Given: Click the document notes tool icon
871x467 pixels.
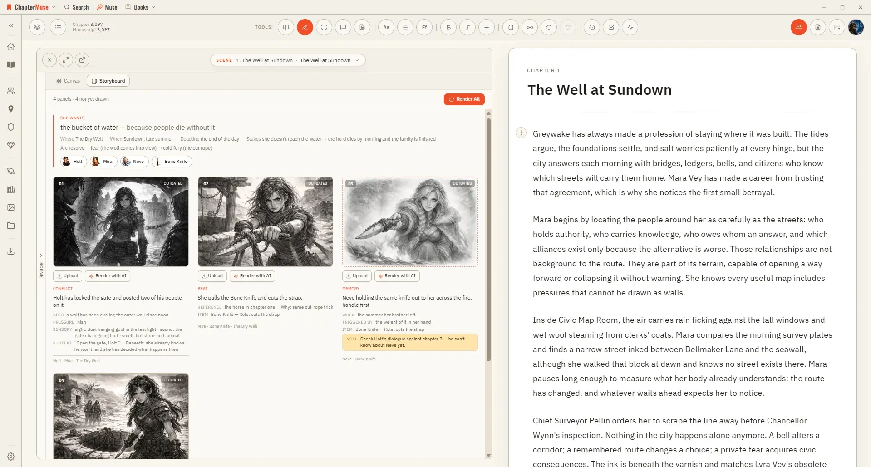Looking at the screenshot, I should 362,27.
